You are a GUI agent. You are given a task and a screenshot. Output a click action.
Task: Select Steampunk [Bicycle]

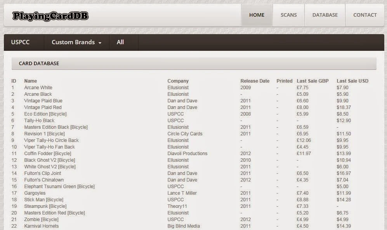click(x=45, y=206)
